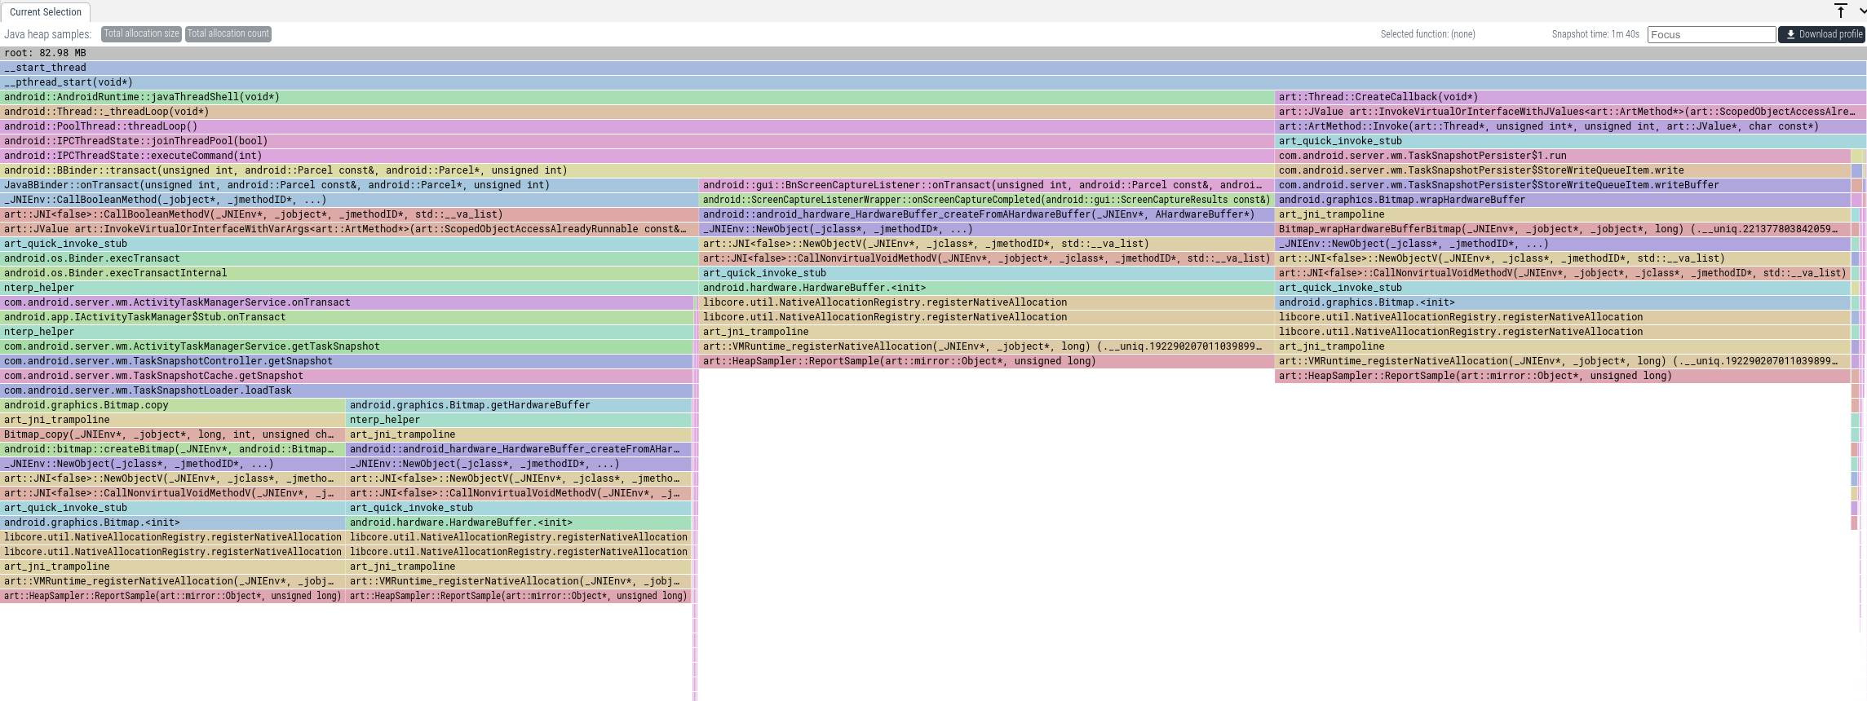Click into the Focus filter field
Image resolution: width=1867 pixels, height=701 pixels.
click(1711, 34)
